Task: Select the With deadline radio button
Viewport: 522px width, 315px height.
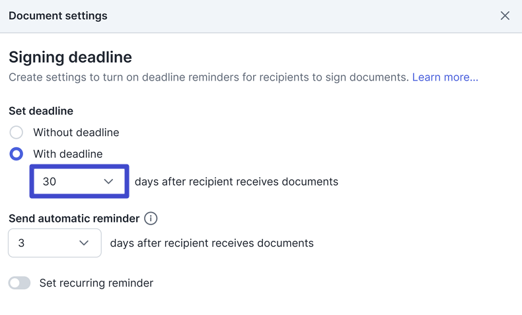Action: pyautogui.click(x=17, y=154)
